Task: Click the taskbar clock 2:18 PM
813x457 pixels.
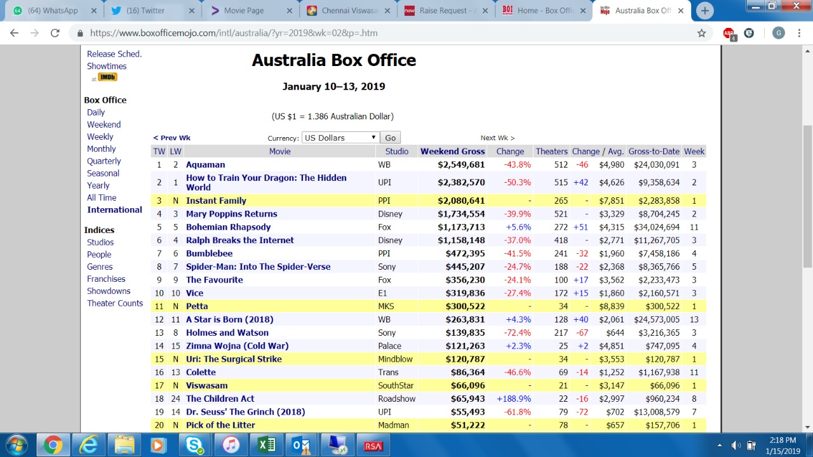Action: click(x=783, y=440)
